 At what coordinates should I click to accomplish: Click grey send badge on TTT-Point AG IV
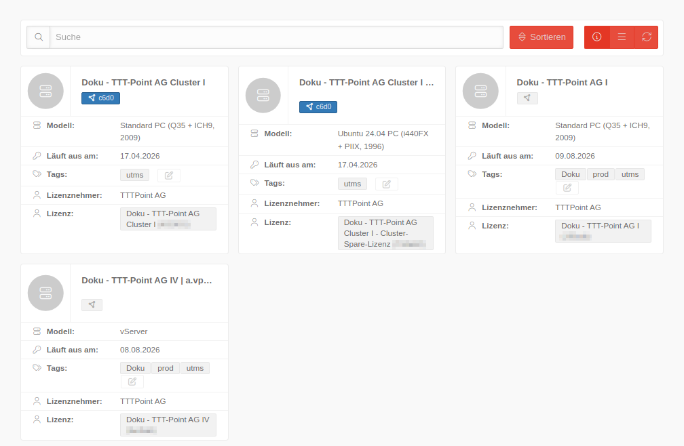(92, 305)
